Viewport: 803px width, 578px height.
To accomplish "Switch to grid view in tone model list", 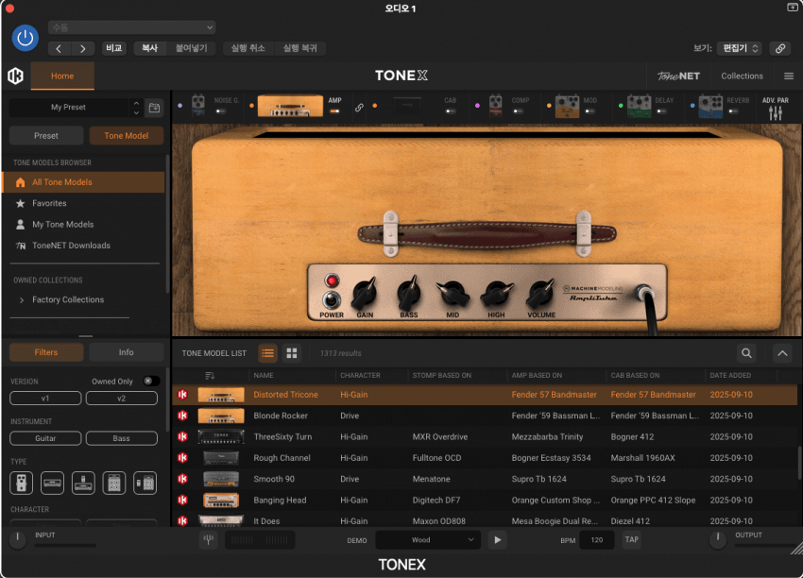I will (x=292, y=353).
